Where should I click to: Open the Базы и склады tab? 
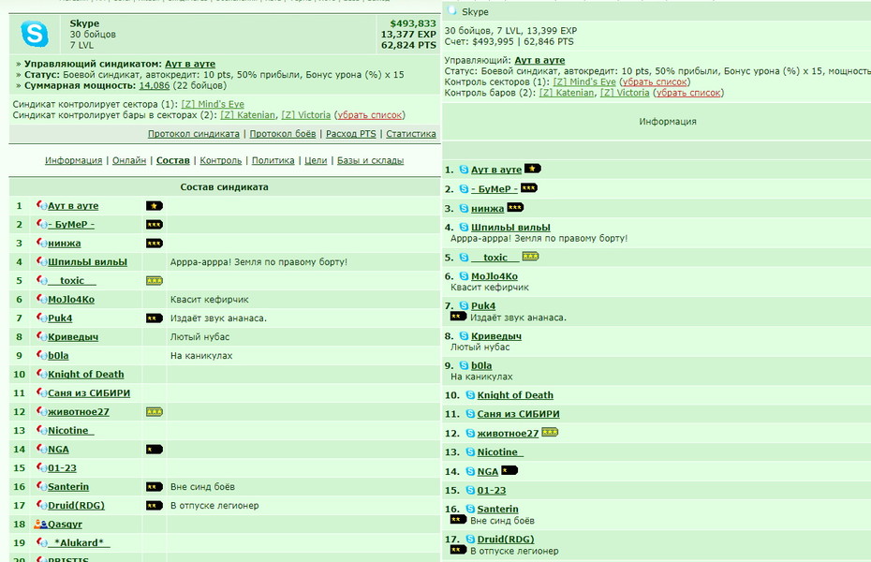click(370, 160)
